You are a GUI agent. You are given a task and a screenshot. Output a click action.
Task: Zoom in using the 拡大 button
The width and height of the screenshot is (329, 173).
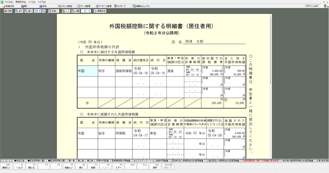click(x=19, y=11)
